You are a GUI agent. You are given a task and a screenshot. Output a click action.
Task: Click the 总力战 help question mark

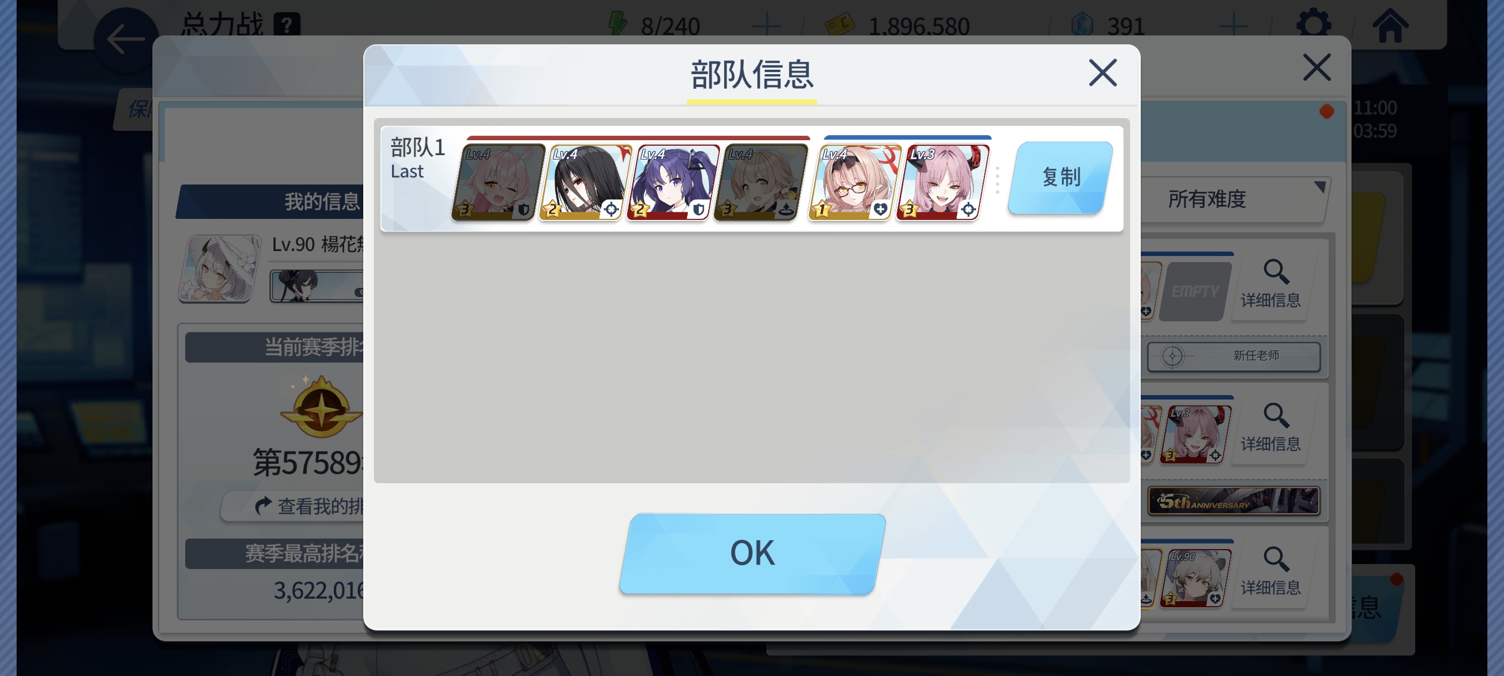[287, 25]
